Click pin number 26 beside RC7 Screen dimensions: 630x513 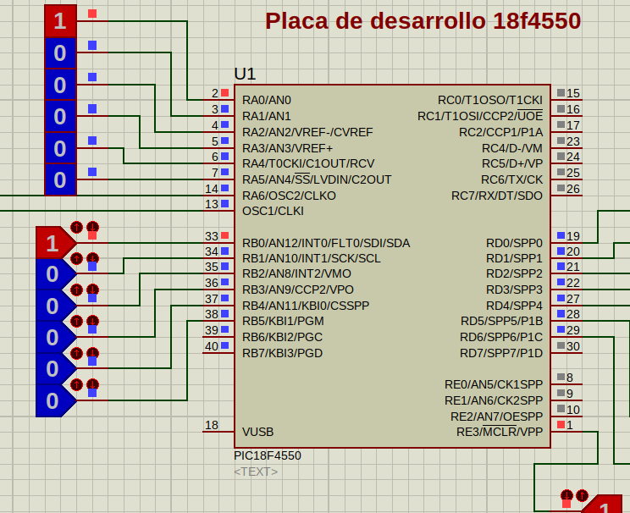point(573,189)
